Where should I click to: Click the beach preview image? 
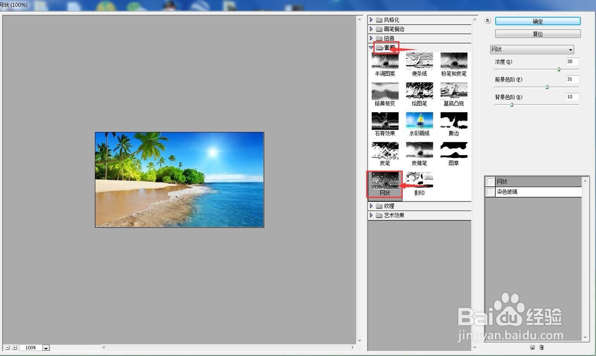tap(179, 179)
